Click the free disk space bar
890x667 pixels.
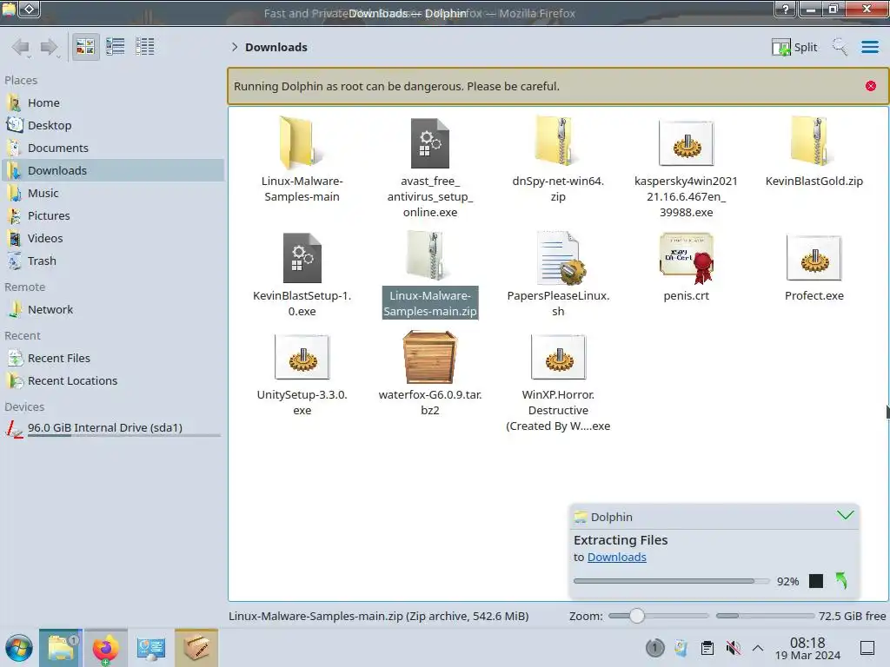(765, 616)
